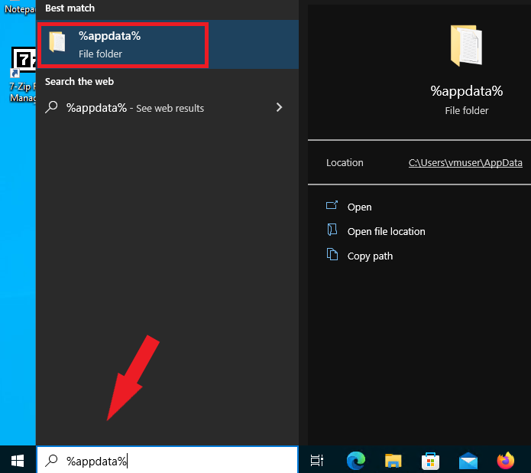Launch Firefox from taskbar
The height and width of the screenshot is (473, 531).
(506, 461)
